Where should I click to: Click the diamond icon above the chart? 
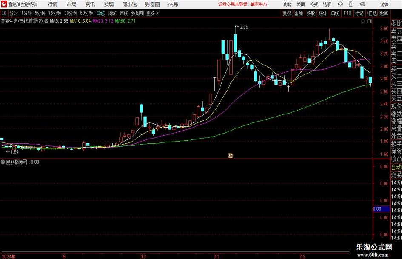pos(363,21)
